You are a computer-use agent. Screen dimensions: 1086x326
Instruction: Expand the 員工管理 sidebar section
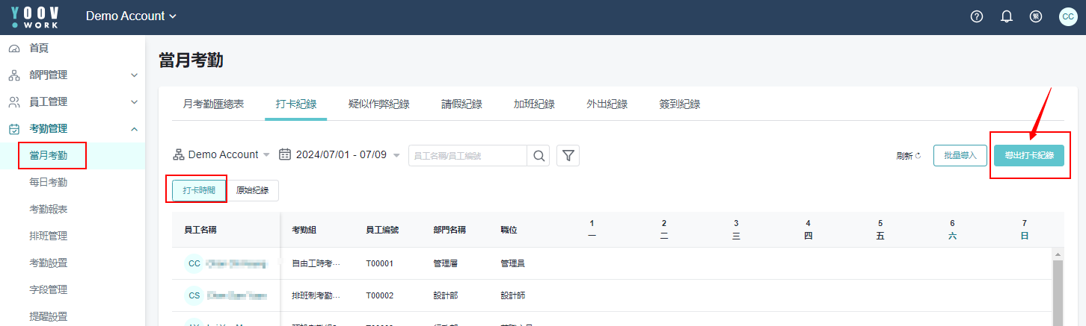pyautogui.click(x=135, y=102)
